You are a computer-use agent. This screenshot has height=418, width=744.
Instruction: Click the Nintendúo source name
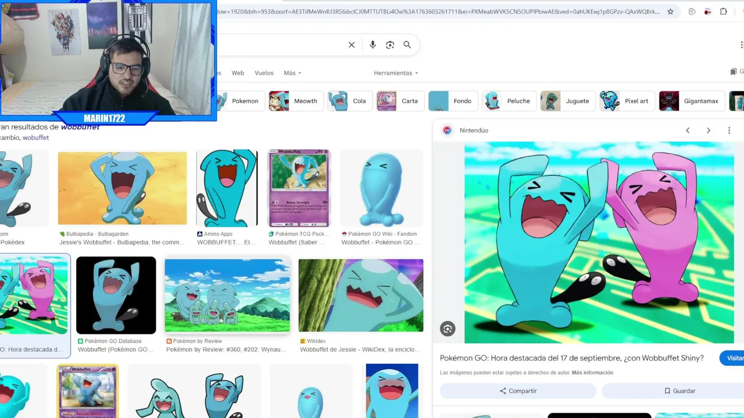474,131
